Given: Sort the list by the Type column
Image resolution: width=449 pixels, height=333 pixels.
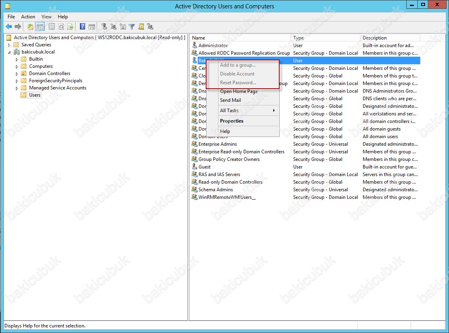Looking at the screenshot, I should tap(325, 38).
